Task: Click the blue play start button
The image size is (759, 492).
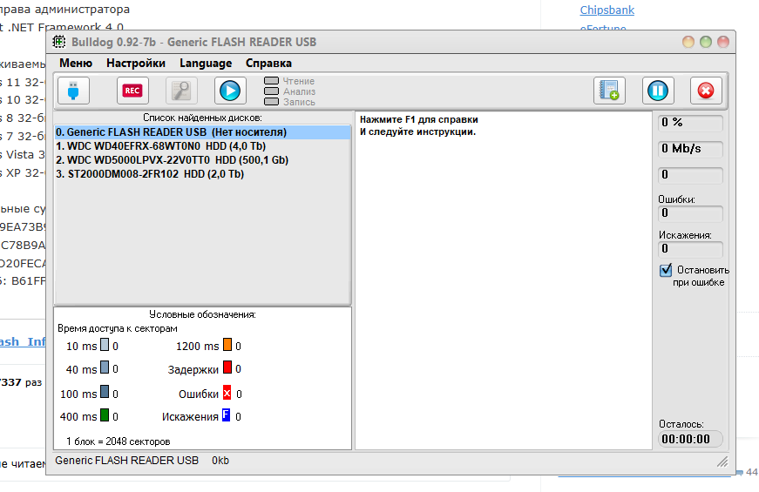Action: [x=230, y=91]
